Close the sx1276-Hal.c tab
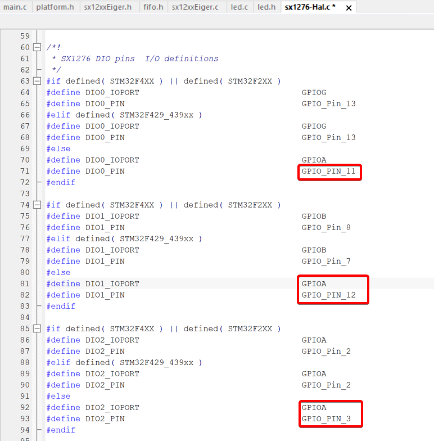This screenshot has width=434, height=441. (349, 8)
